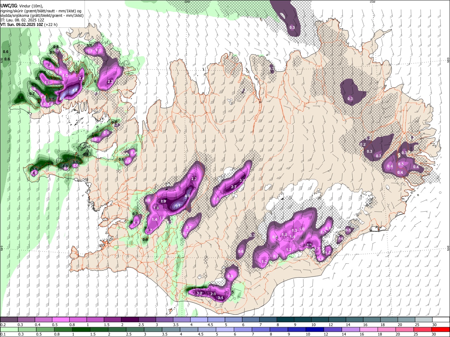Click the upper legend swatch between 4 and 4.5
450x337 pixels.
click(x=198, y=320)
